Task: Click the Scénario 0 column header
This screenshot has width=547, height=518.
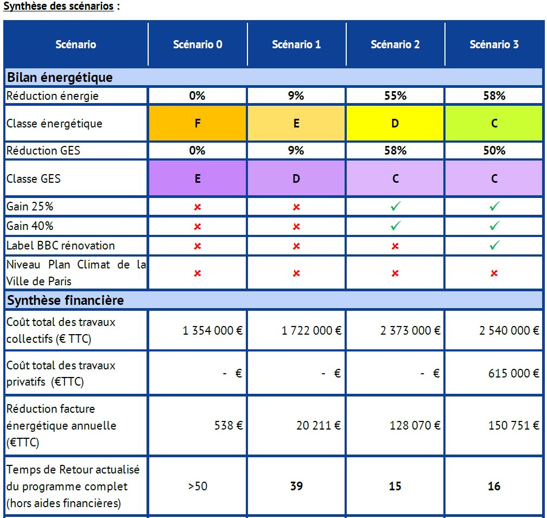Action: [198, 44]
